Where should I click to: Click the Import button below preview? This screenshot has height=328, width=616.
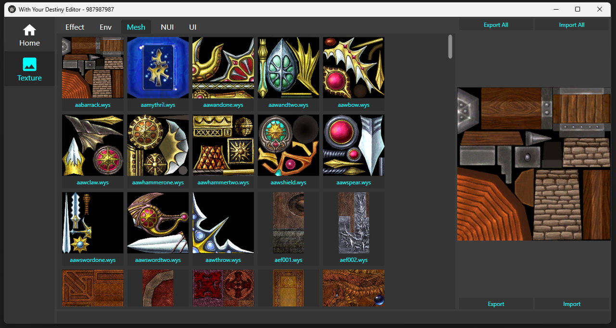click(572, 304)
